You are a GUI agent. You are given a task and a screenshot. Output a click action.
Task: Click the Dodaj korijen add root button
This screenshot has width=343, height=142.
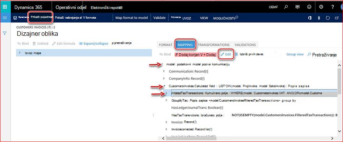[195, 54]
